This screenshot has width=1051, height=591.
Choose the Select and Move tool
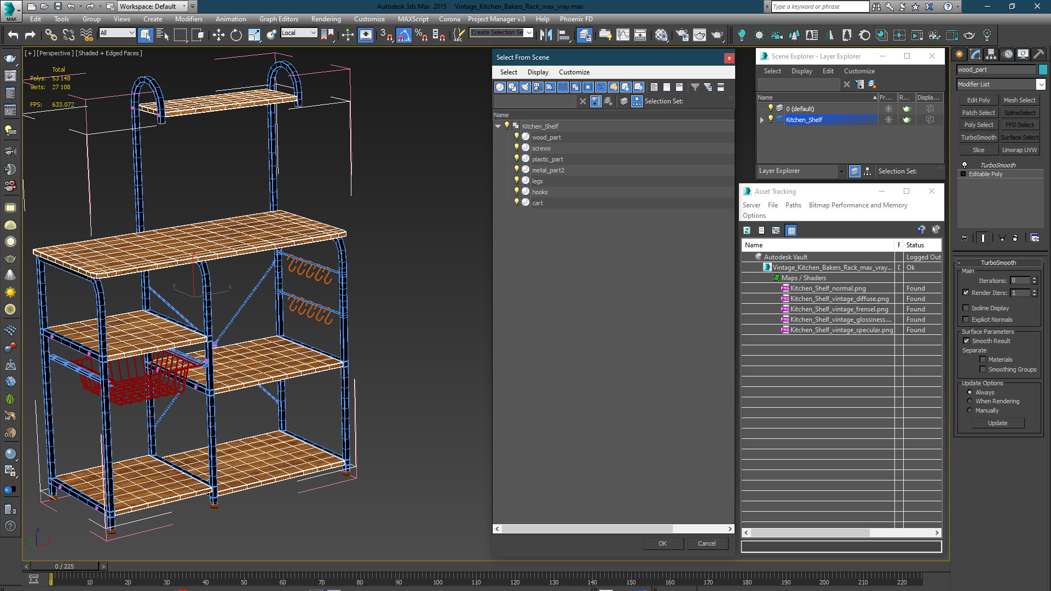point(218,35)
